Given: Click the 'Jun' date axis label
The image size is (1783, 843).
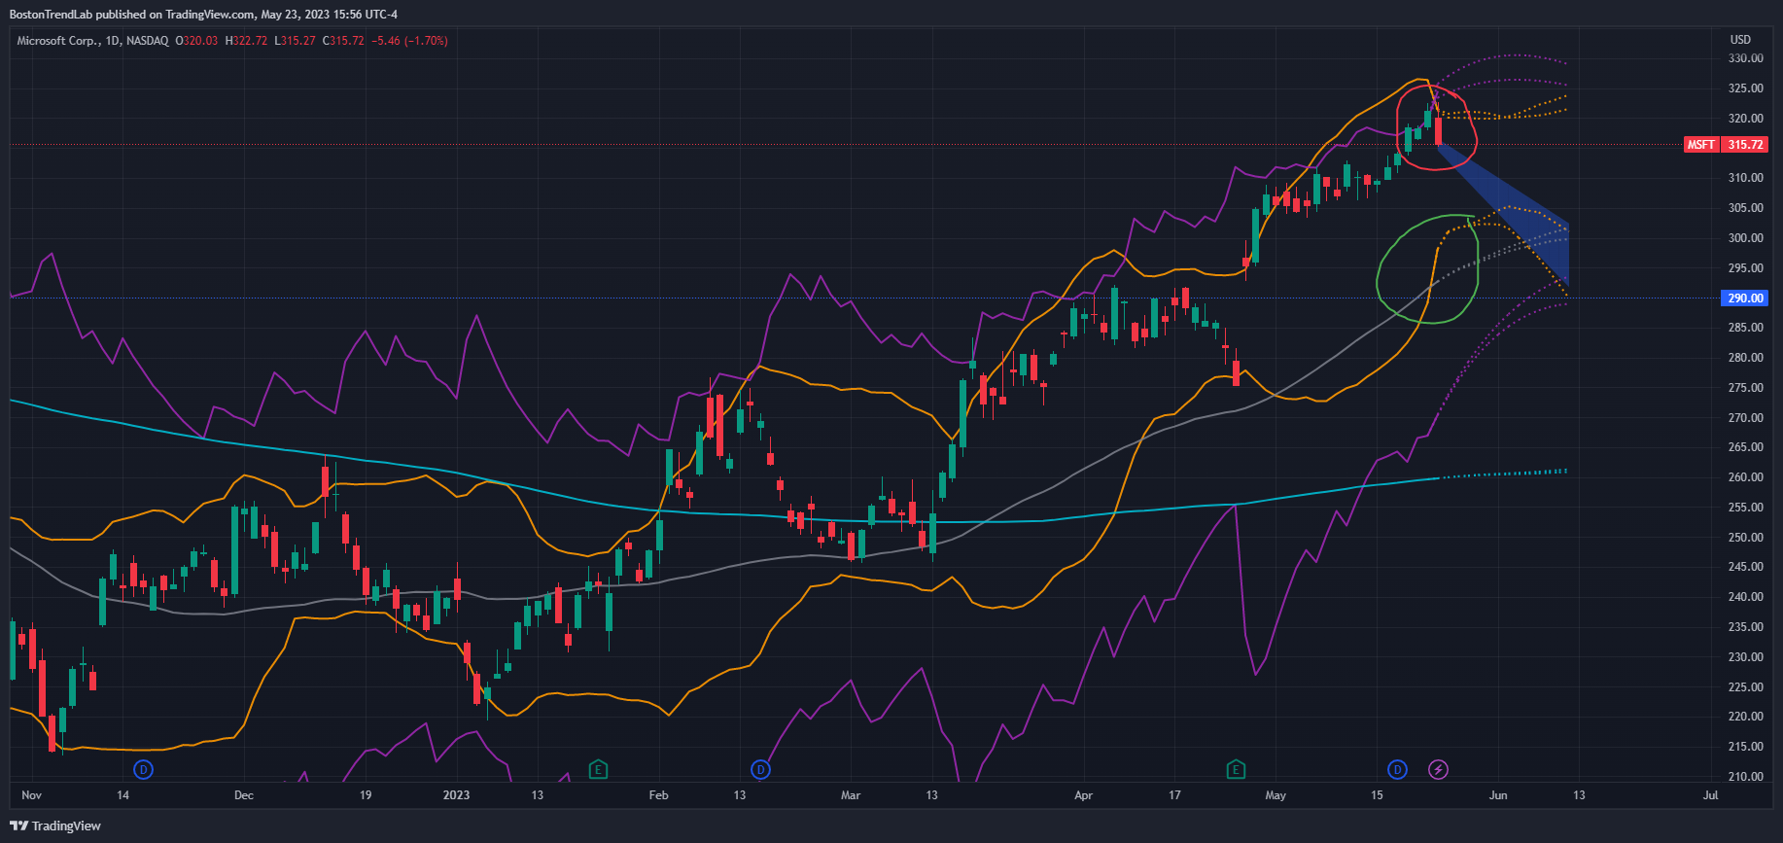Looking at the screenshot, I should coord(1498,795).
